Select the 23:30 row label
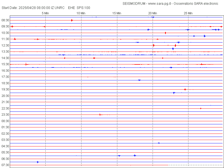 pyautogui.click(x=5, y=115)
